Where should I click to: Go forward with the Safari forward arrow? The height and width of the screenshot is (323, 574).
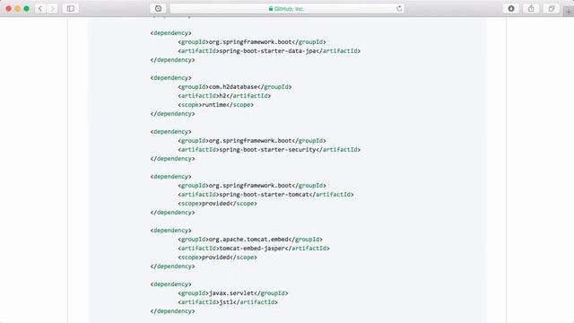click(52, 8)
